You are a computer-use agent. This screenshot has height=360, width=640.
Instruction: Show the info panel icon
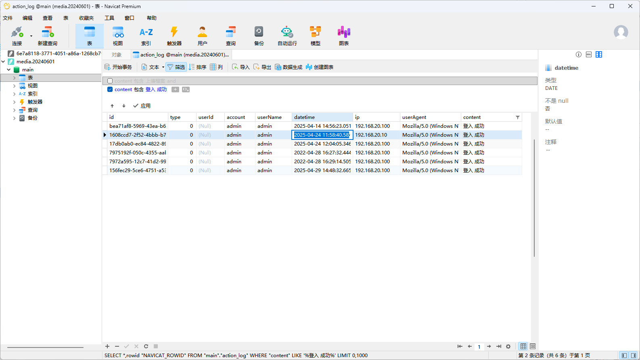point(579,54)
